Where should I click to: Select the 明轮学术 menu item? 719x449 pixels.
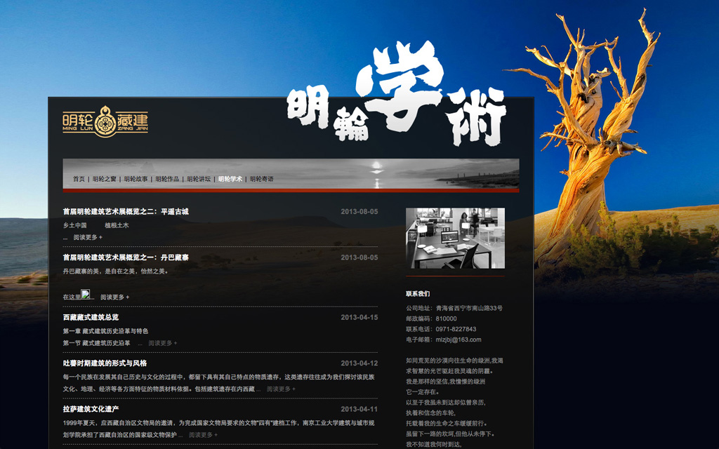tap(230, 179)
